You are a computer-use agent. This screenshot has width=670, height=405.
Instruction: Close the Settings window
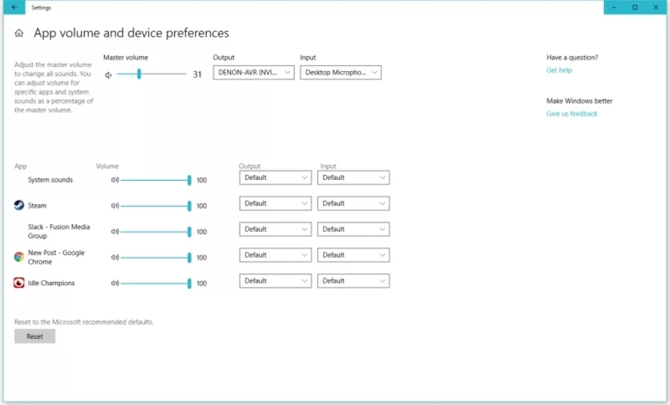[656, 7]
